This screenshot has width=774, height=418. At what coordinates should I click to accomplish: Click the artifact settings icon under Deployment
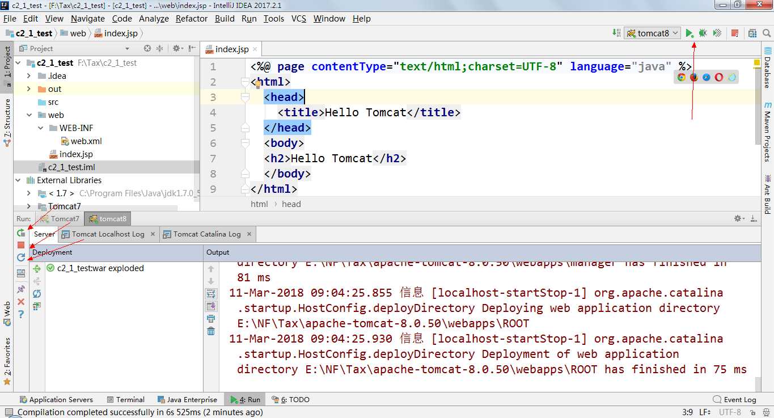[37, 306]
